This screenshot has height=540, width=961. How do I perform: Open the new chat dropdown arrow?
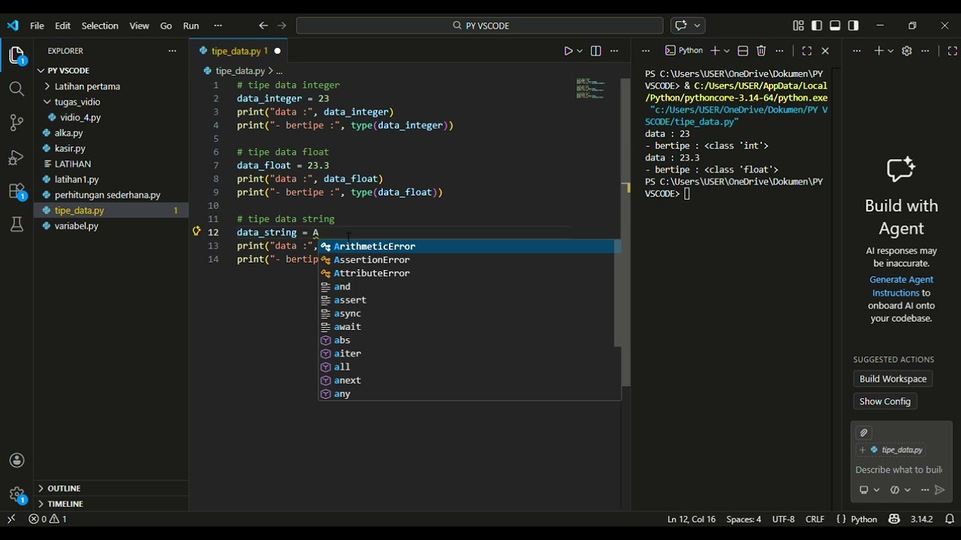[x=890, y=51]
